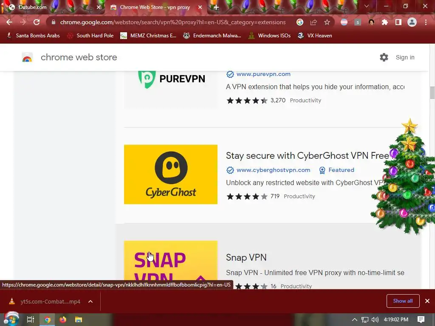Reload the current page
The height and width of the screenshot is (326, 435).
coord(37,22)
